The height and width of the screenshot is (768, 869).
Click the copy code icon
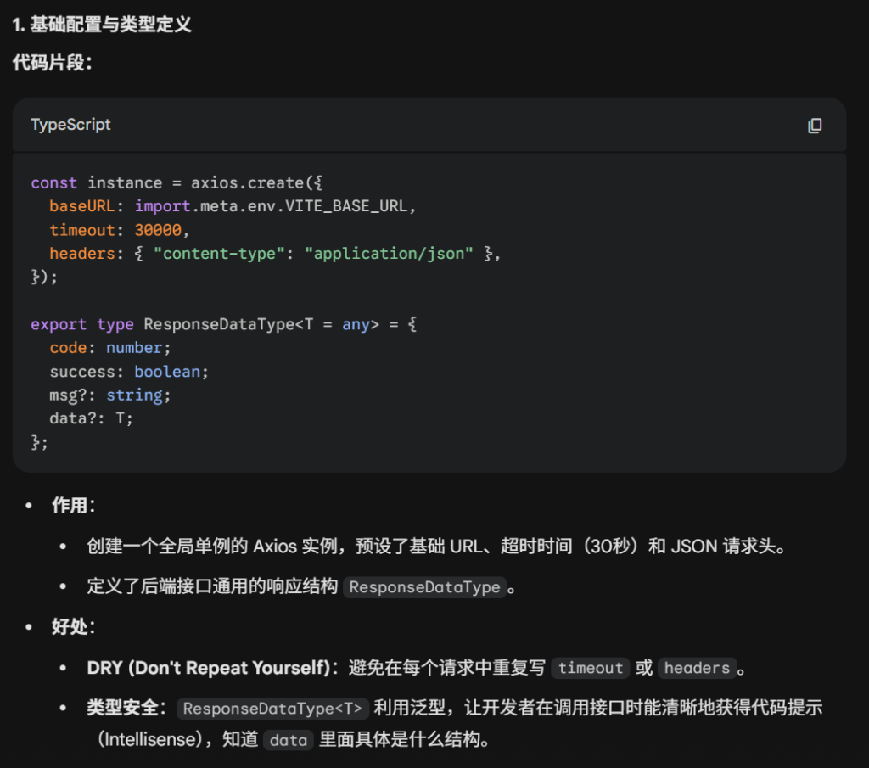[x=815, y=126]
